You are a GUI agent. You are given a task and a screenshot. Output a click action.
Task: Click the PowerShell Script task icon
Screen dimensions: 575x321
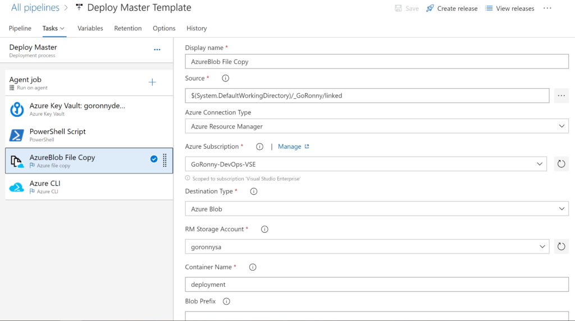(16, 135)
